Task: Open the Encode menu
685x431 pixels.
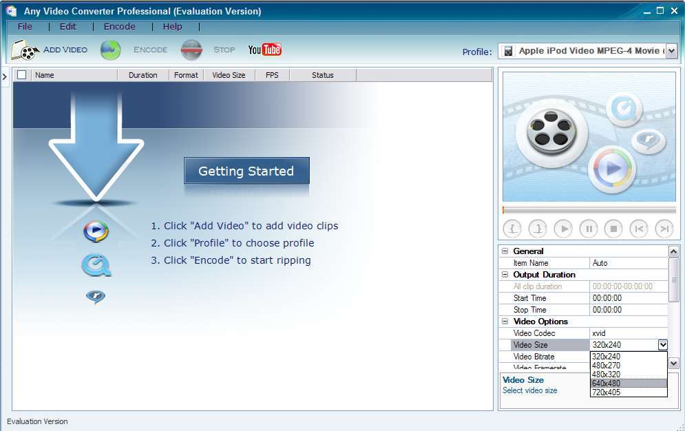Action: click(x=119, y=26)
